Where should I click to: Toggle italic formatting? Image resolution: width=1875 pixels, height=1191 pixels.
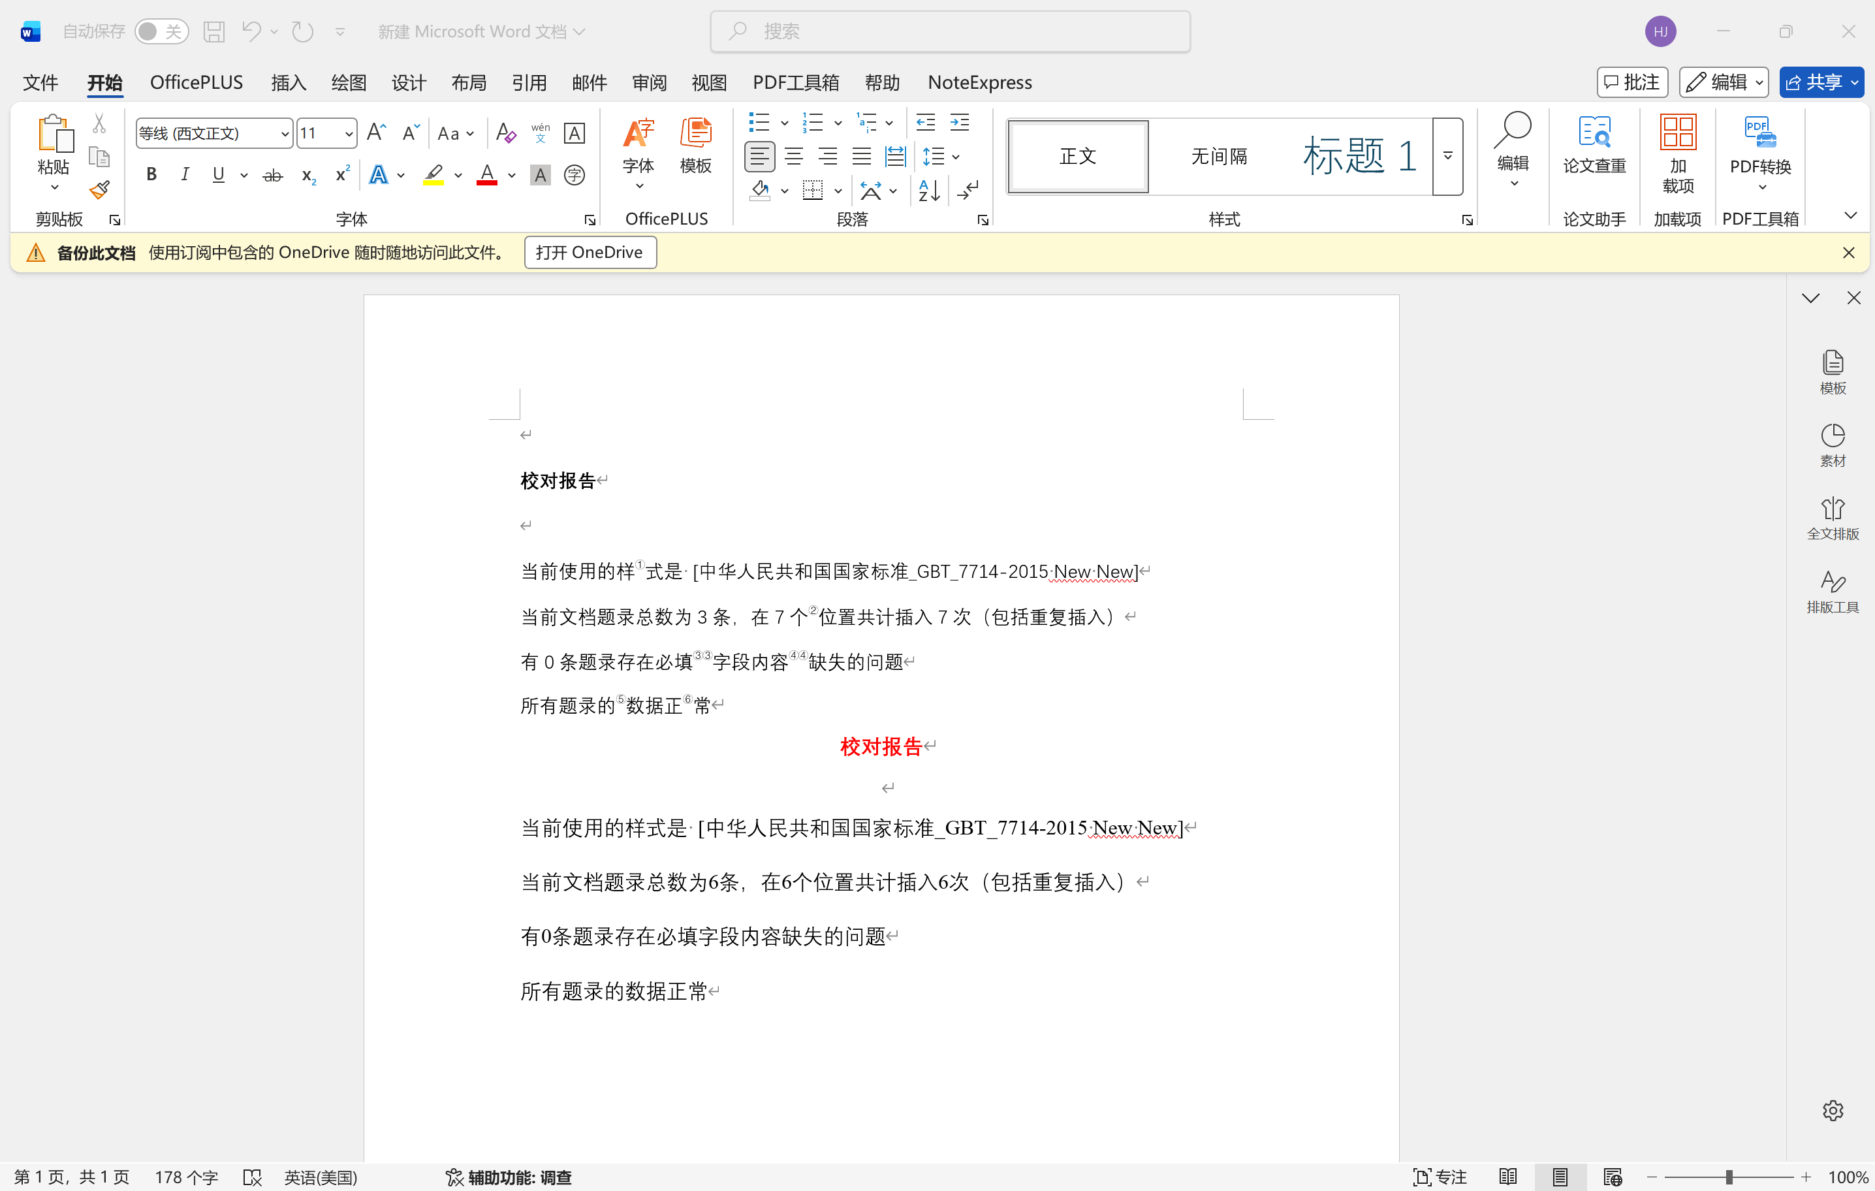185,175
